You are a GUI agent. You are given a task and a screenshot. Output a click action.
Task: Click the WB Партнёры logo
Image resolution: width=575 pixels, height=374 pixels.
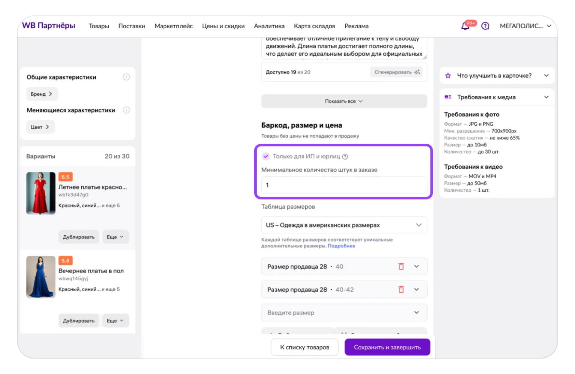click(48, 26)
